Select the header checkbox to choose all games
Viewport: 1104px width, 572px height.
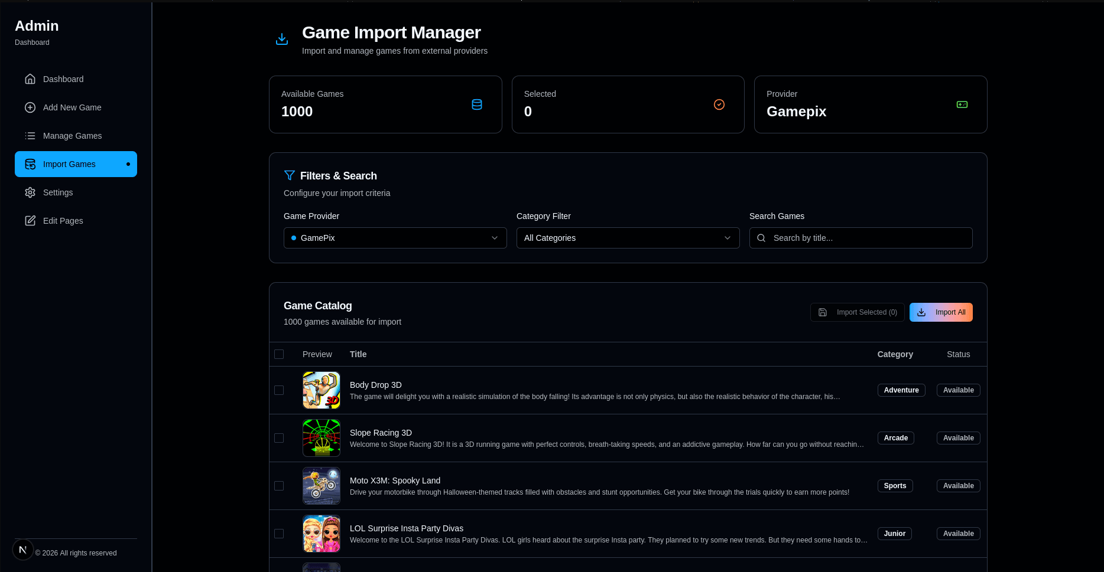pos(279,354)
